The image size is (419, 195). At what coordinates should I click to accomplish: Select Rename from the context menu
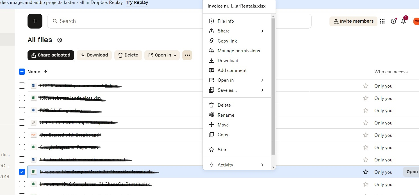pos(226,115)
